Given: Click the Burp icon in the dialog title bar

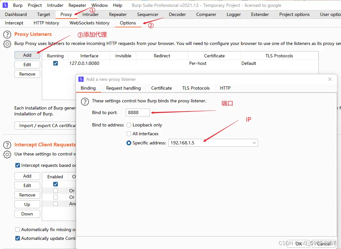Looking at the screenshot, I should click(81, 79).
